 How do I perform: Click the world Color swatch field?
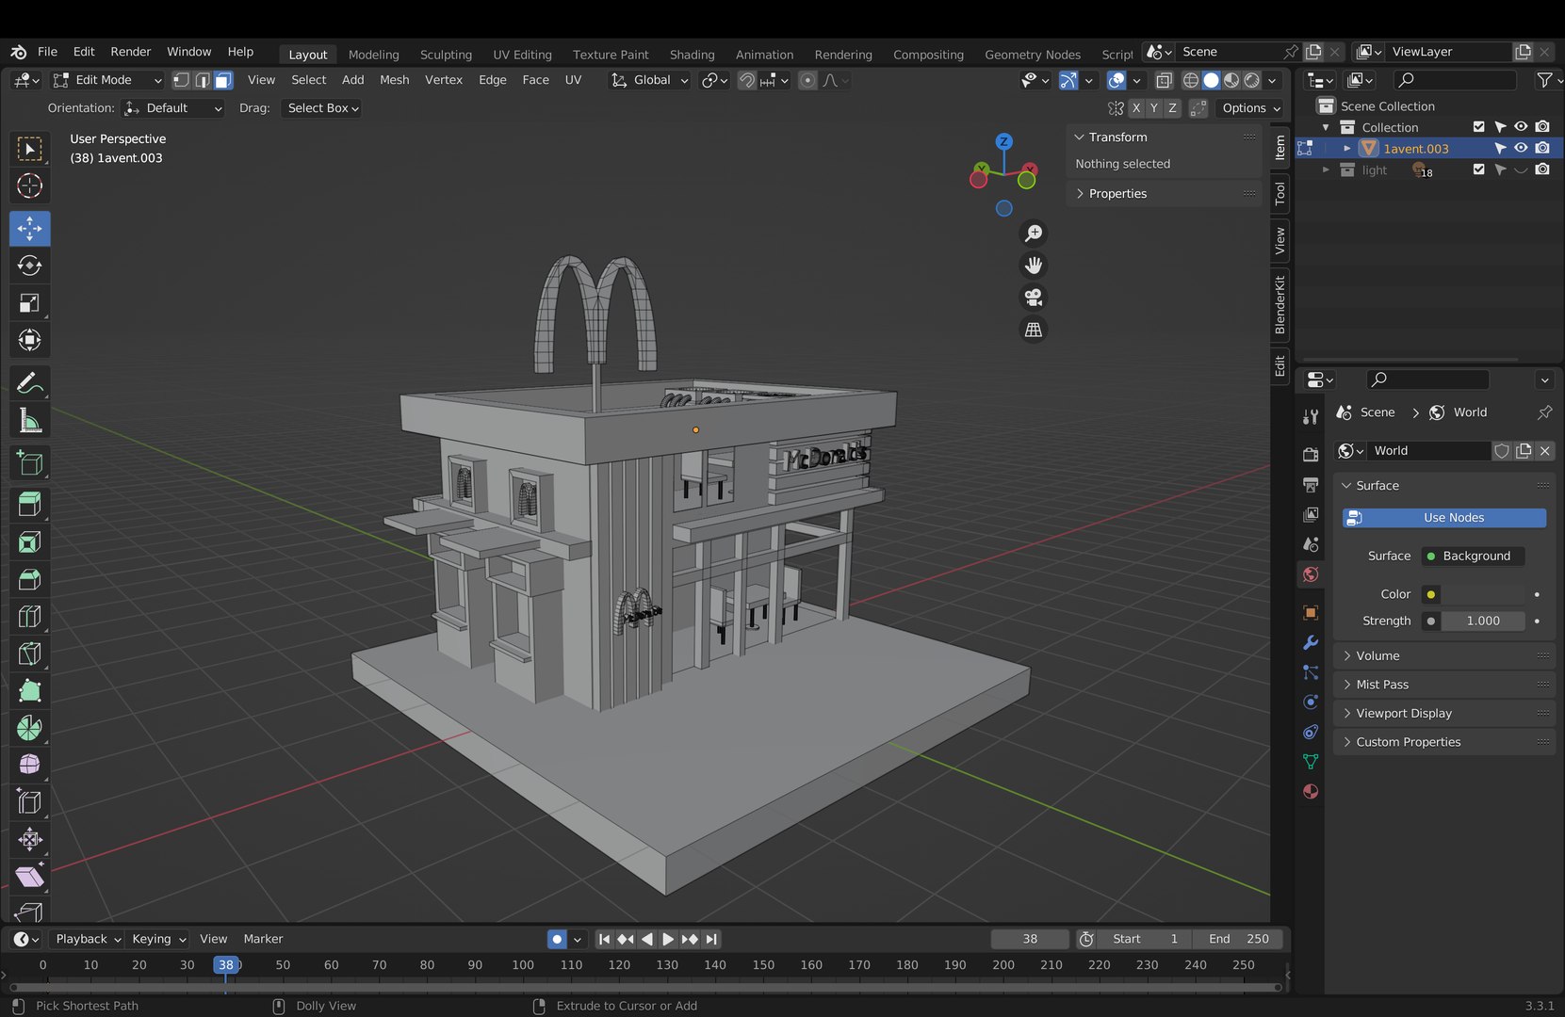coord(1483,594)
